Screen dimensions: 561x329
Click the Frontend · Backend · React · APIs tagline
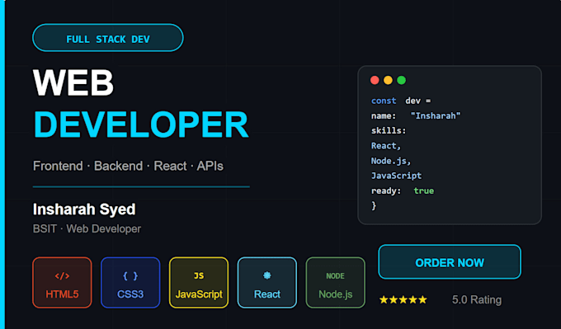[128, 166]
